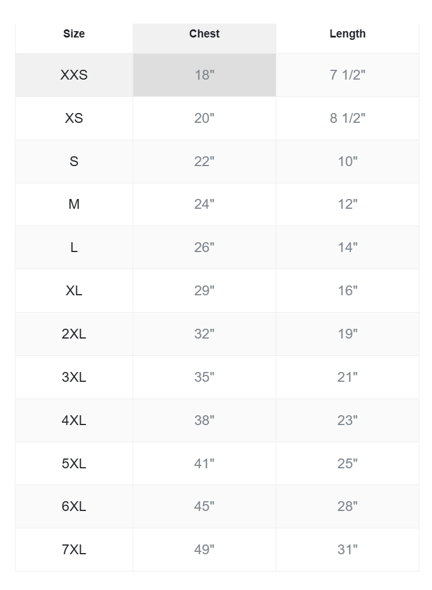Click the 25" length for 5XL
The width and height of the screenshot is (432, 590).
point(347,463)
